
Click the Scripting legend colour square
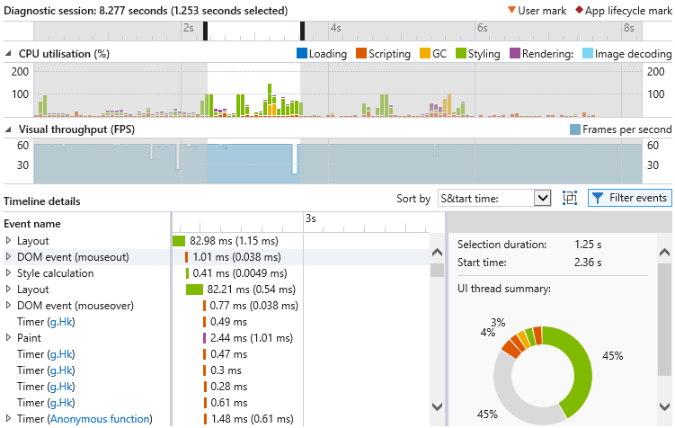361,54
